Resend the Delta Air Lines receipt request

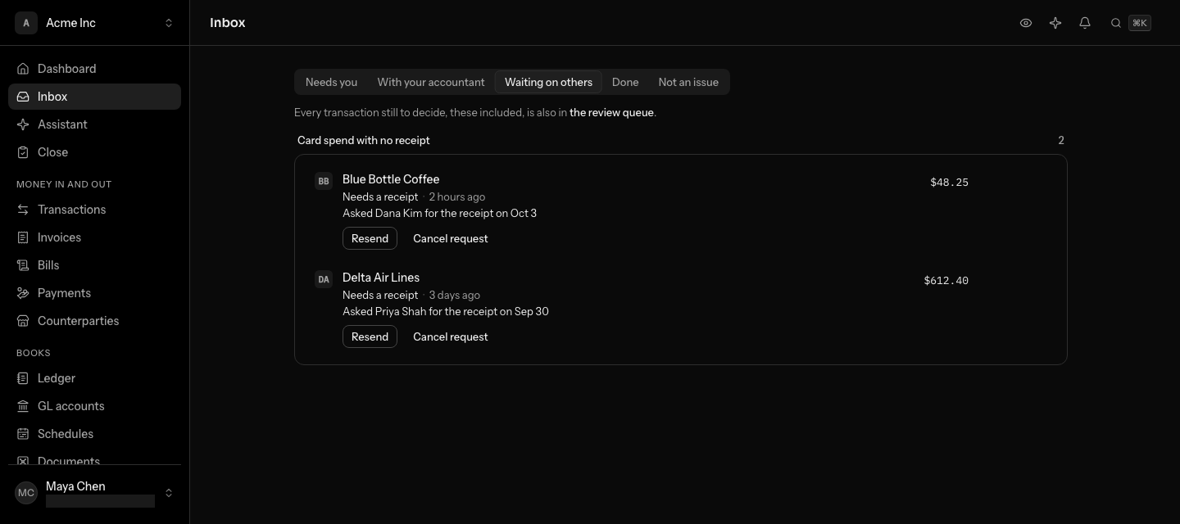coord(370,337)
